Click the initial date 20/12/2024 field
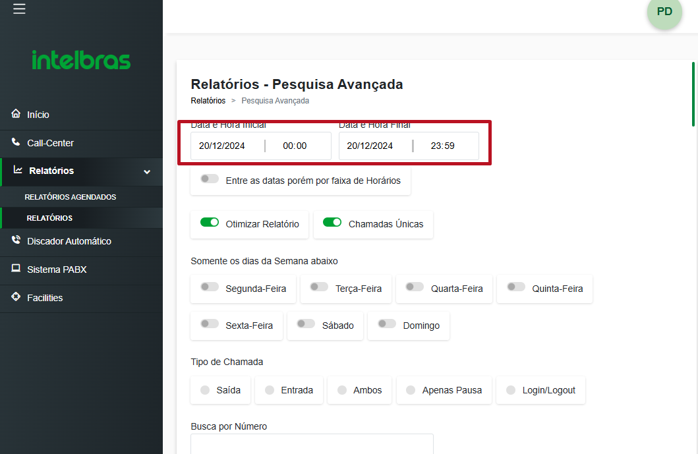698x454 pixels. click(x=221, y=146)
